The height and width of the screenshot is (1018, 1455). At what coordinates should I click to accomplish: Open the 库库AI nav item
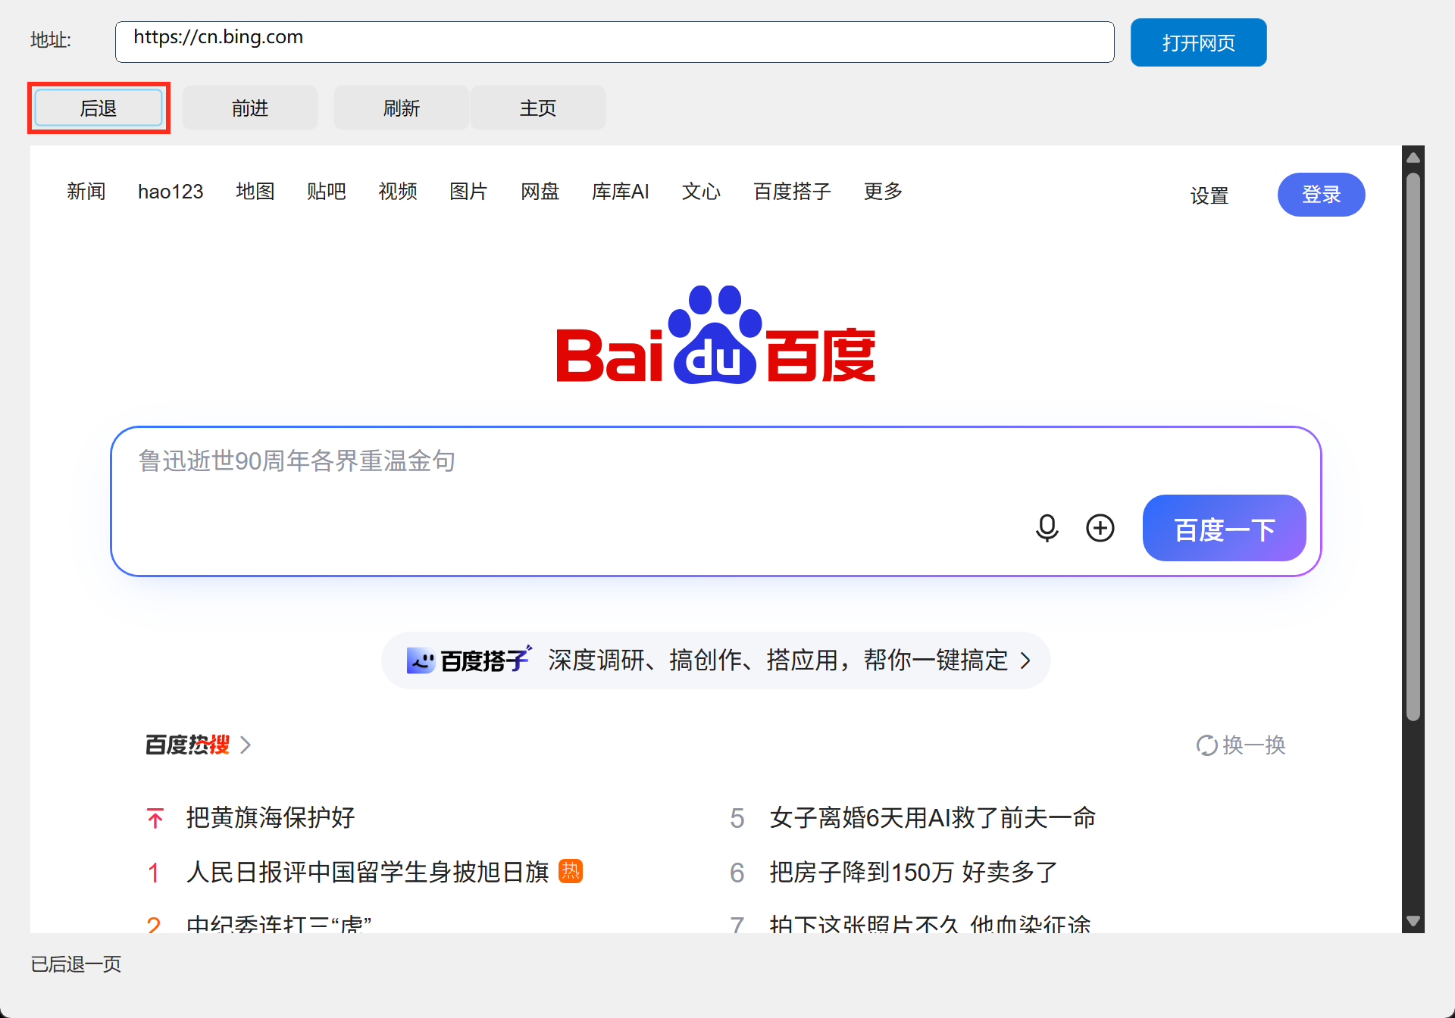click(x=620, y=191)
